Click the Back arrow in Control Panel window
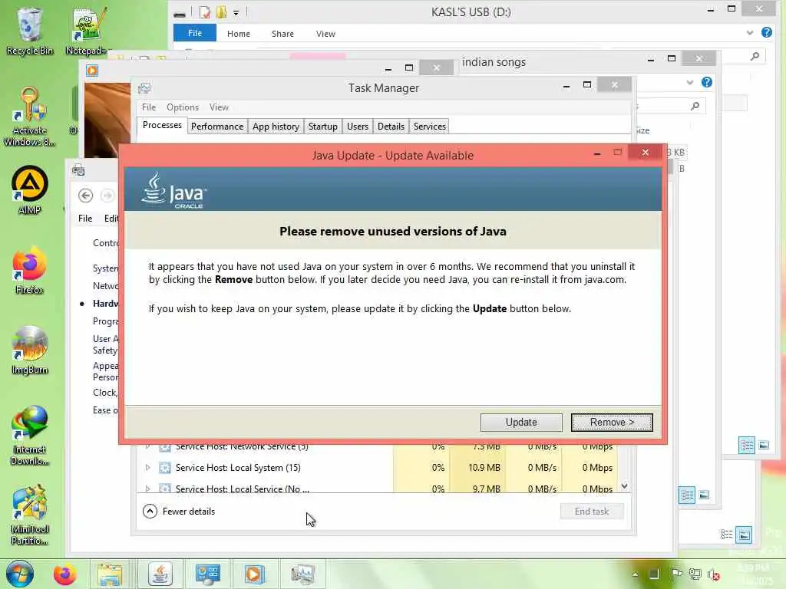Screen dimensions: 786x589 [x=86, y=196]
